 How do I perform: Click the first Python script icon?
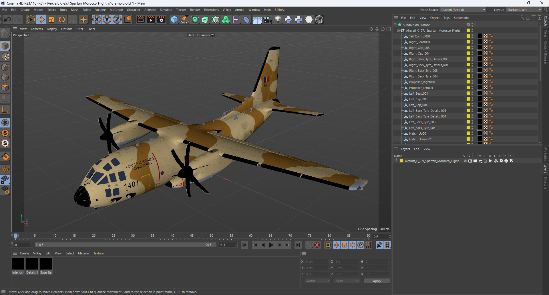(x=288, y=19)
